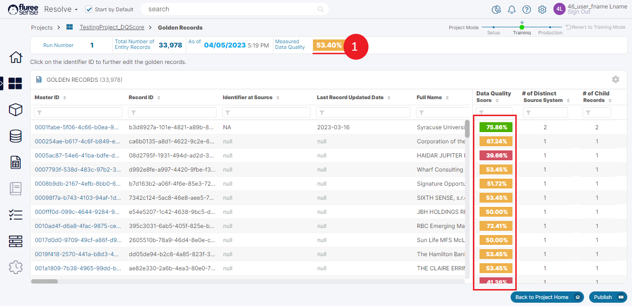Select the Setup project mode step

pos(494,28)
